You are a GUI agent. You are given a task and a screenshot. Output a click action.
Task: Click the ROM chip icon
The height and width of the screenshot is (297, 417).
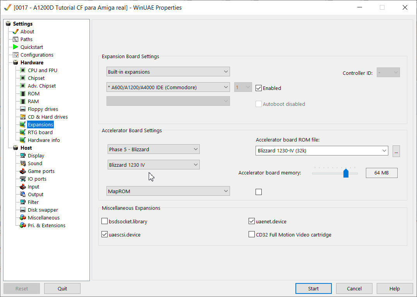coord(23,93)
